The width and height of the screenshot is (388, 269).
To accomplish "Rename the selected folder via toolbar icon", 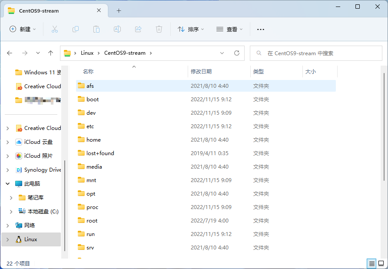I will click(117, 29).
